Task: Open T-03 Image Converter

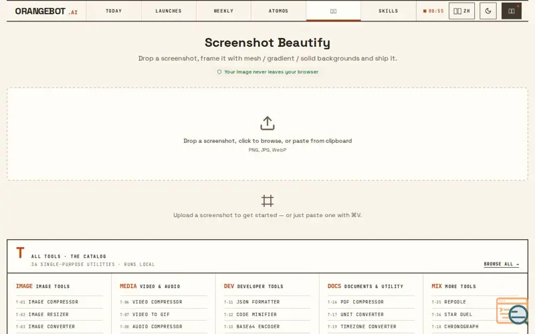Action: point(59,327)
